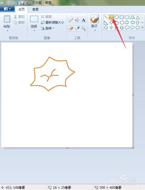This screenshot has height=190, width=145.
Task: Expand the 选择 dropdown arrow
Action: (x=34, y=31)
